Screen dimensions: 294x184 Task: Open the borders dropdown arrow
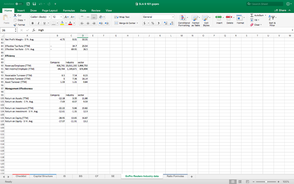coord(57,23)
